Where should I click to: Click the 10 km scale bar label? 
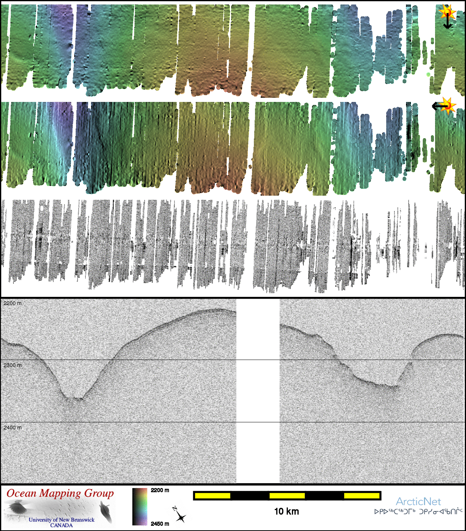tap(286, 512)
